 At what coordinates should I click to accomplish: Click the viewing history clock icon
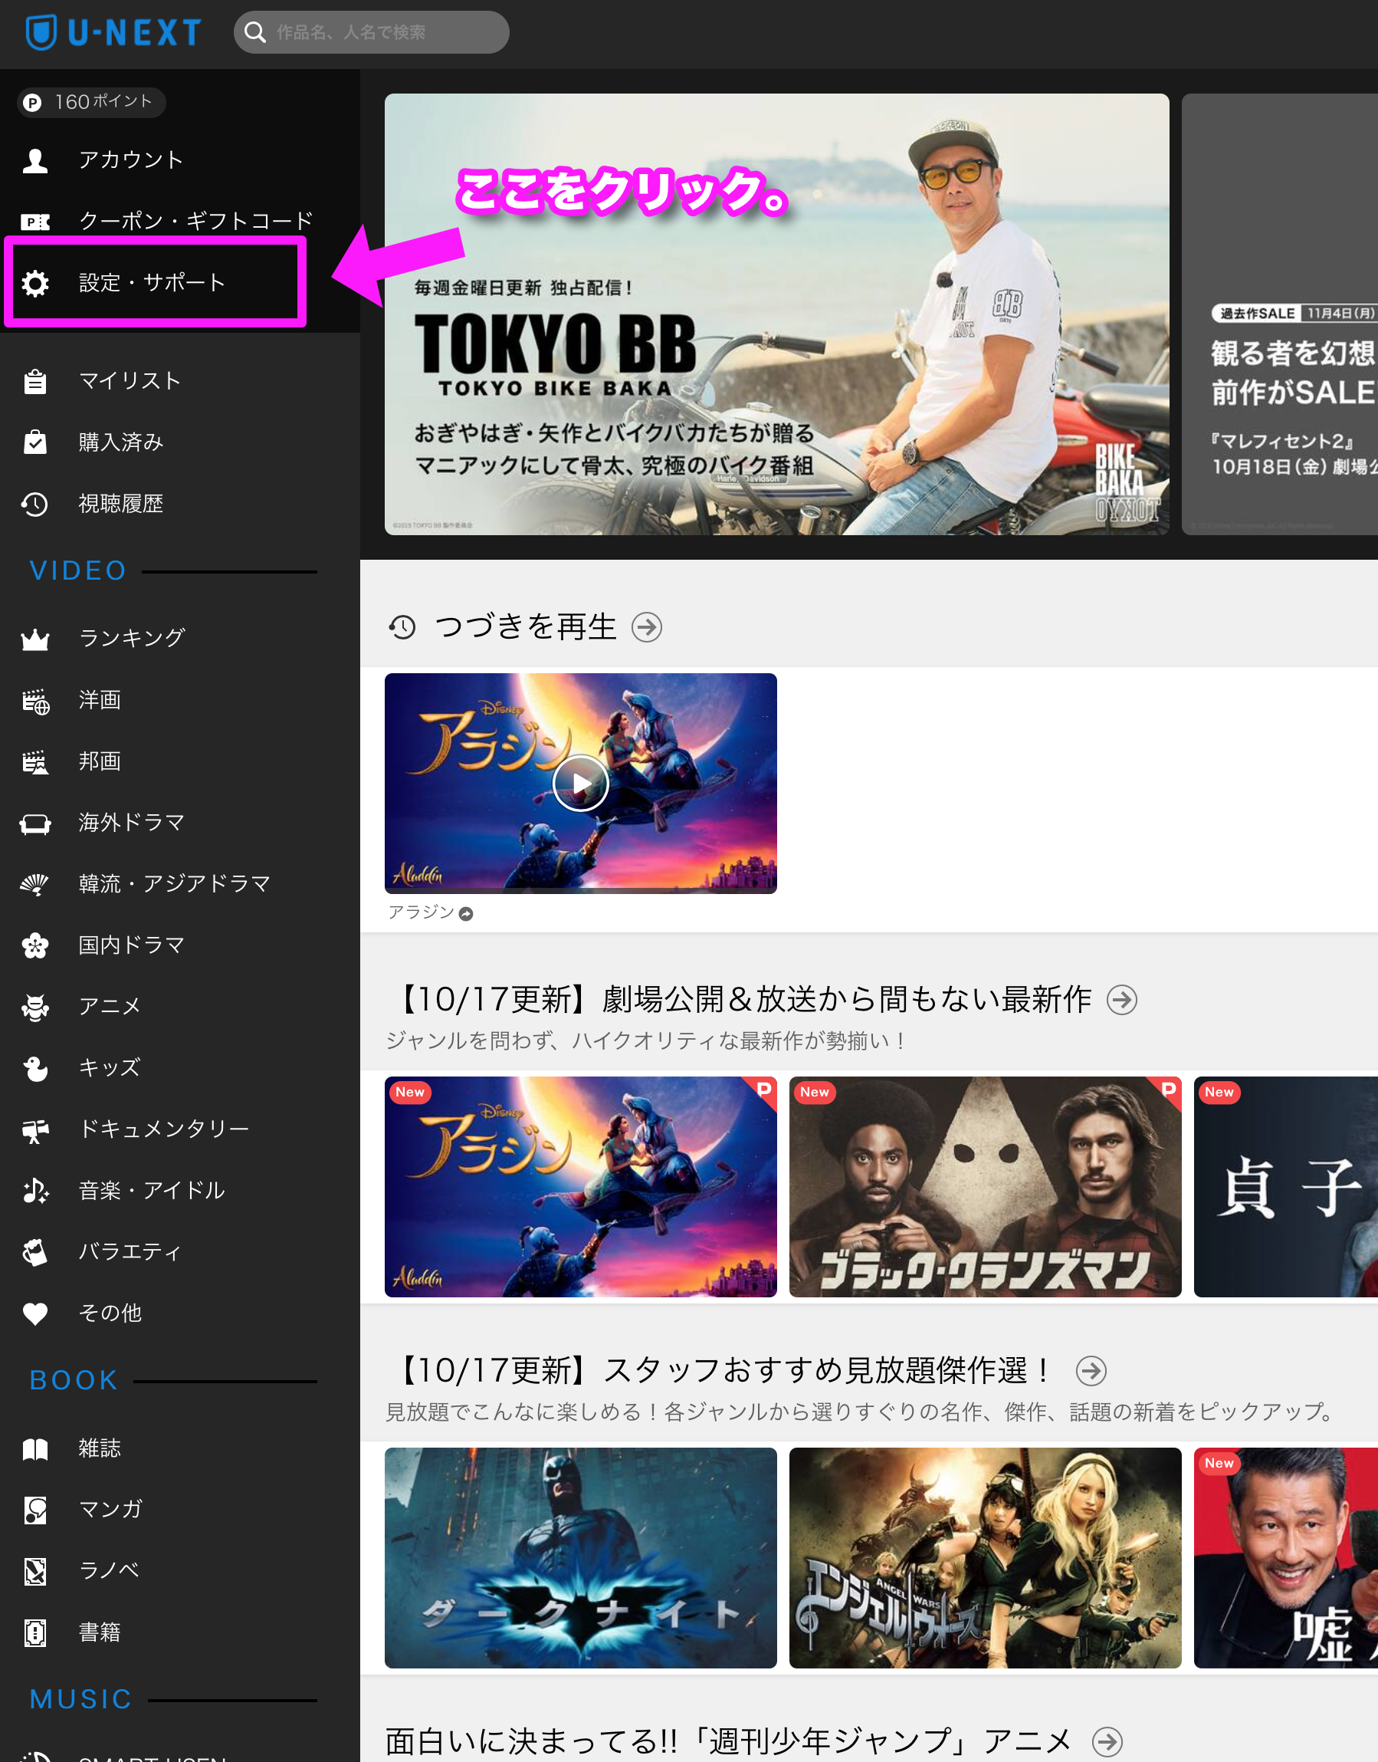pyautogui.click(x=34, y=504)
